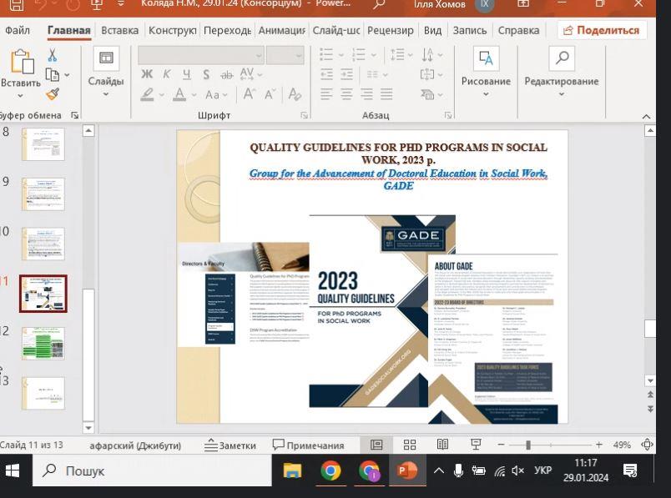The width and height of the screenshot is (671, 498).
Task: Open the Drawing (Рисование) tools icon
Action: pos(486,58)
